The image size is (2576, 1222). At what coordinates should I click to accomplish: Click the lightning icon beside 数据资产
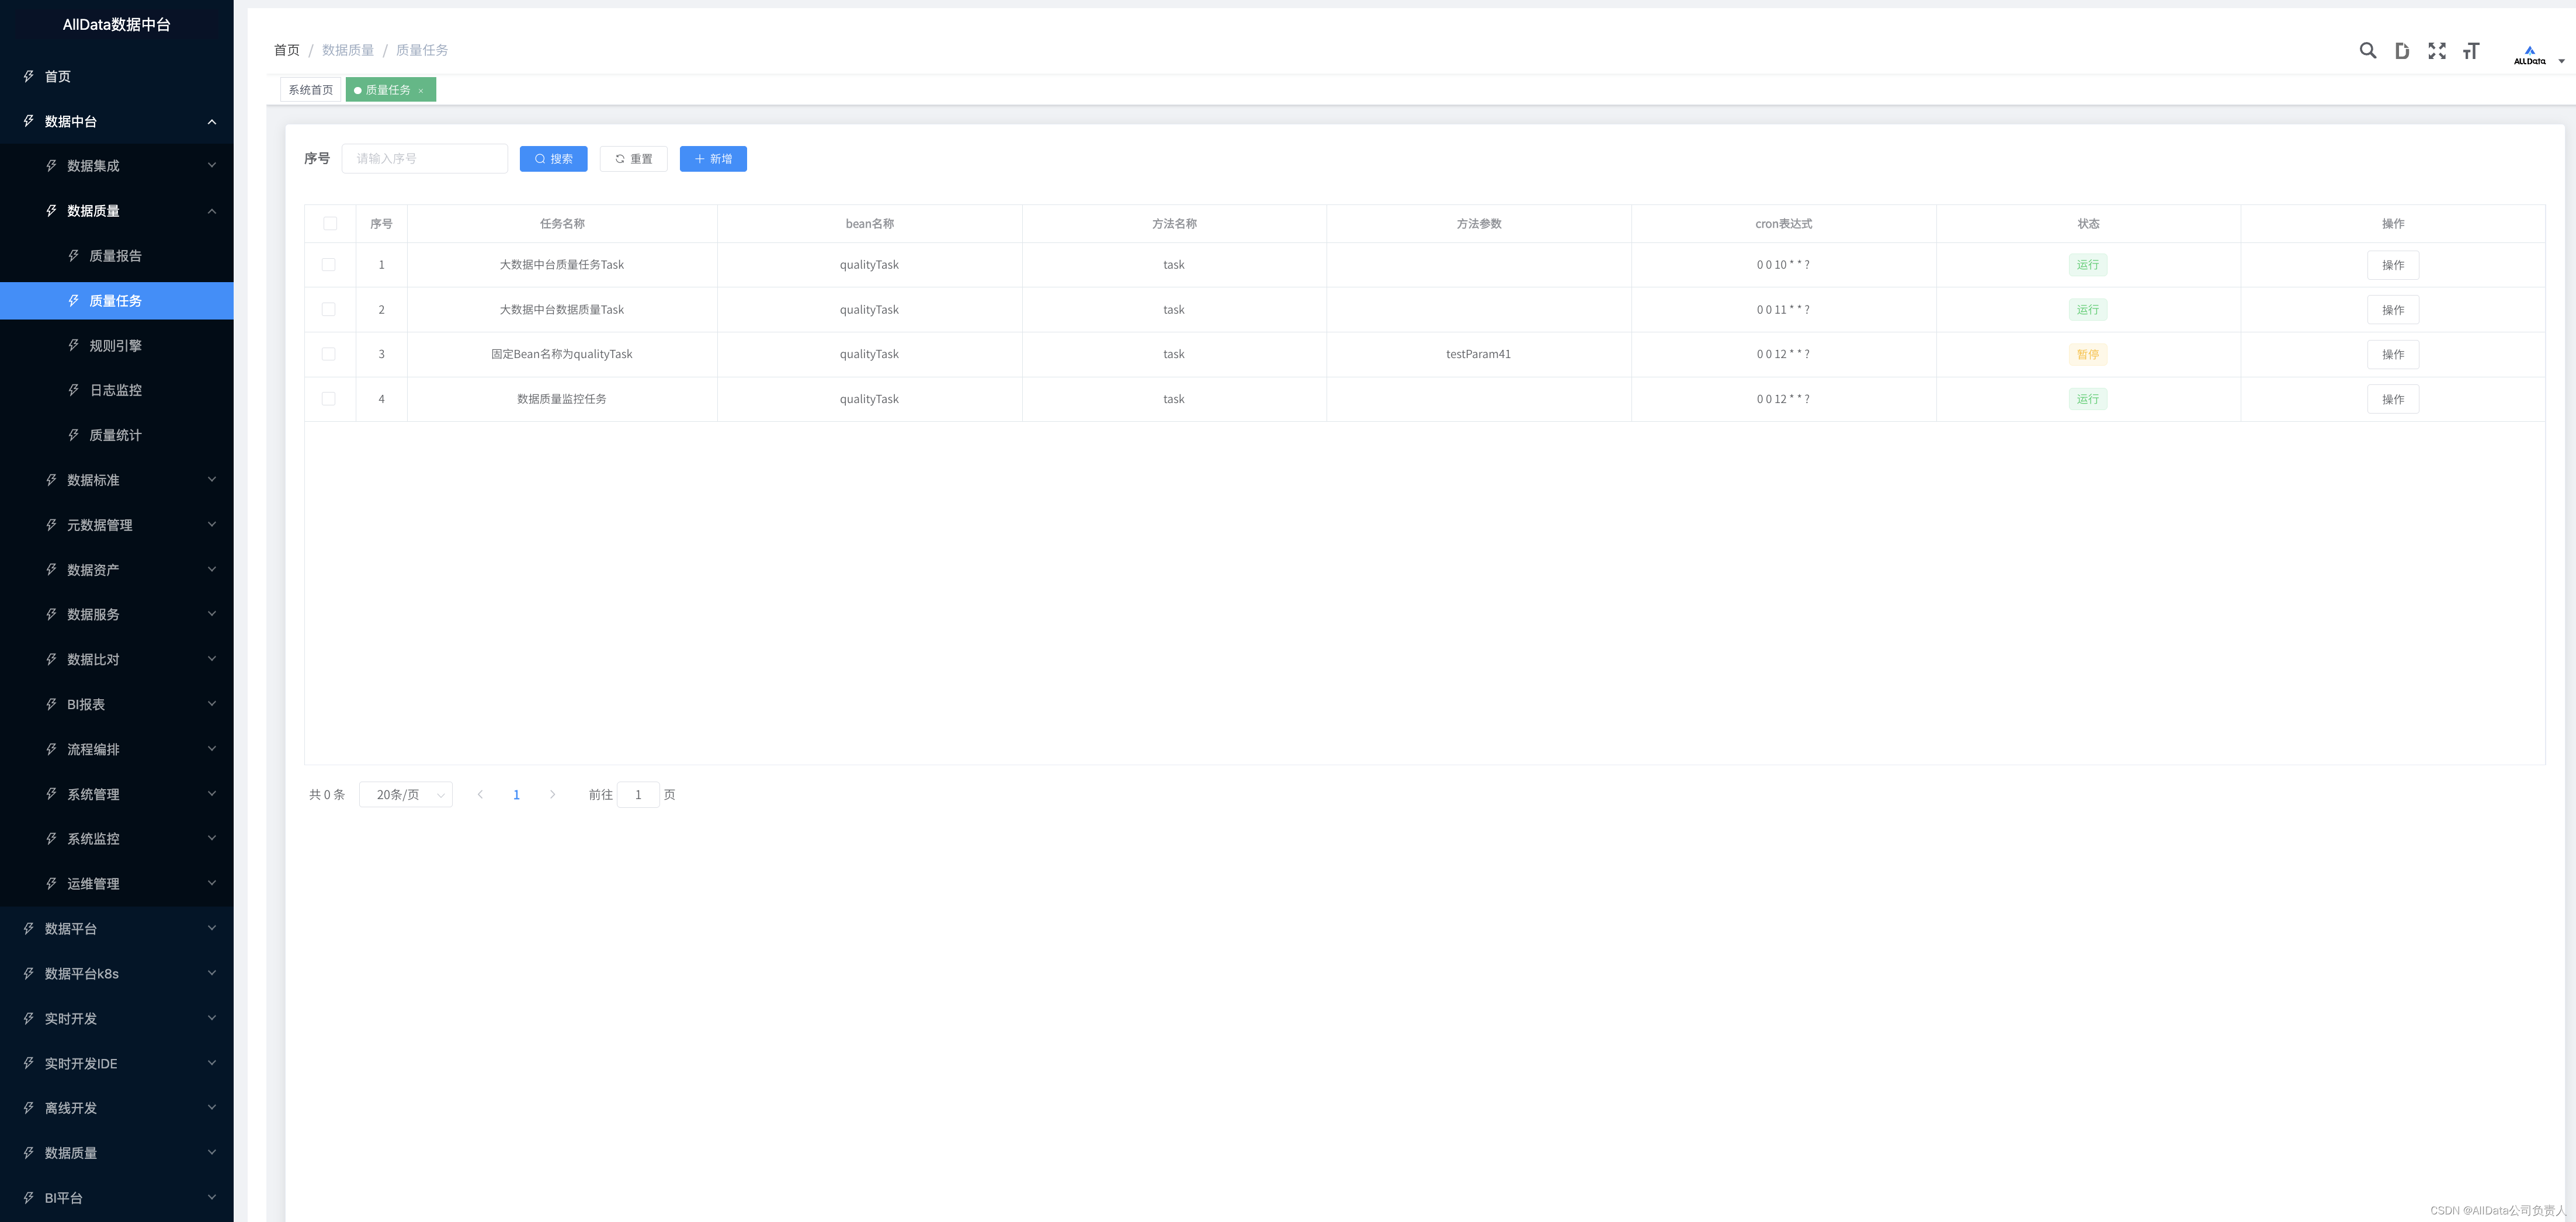pyautogui.click(x=51, y=570)
